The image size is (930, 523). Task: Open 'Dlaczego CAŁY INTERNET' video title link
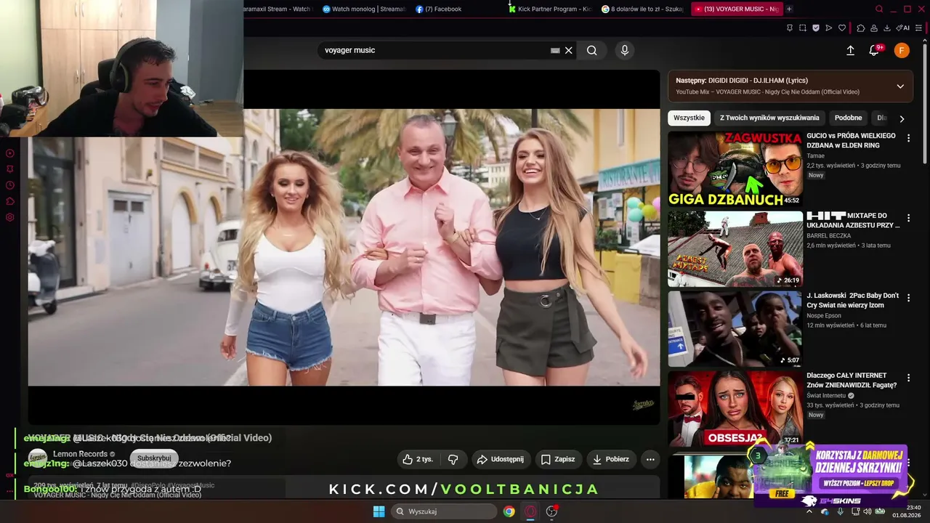click(852, 380)
